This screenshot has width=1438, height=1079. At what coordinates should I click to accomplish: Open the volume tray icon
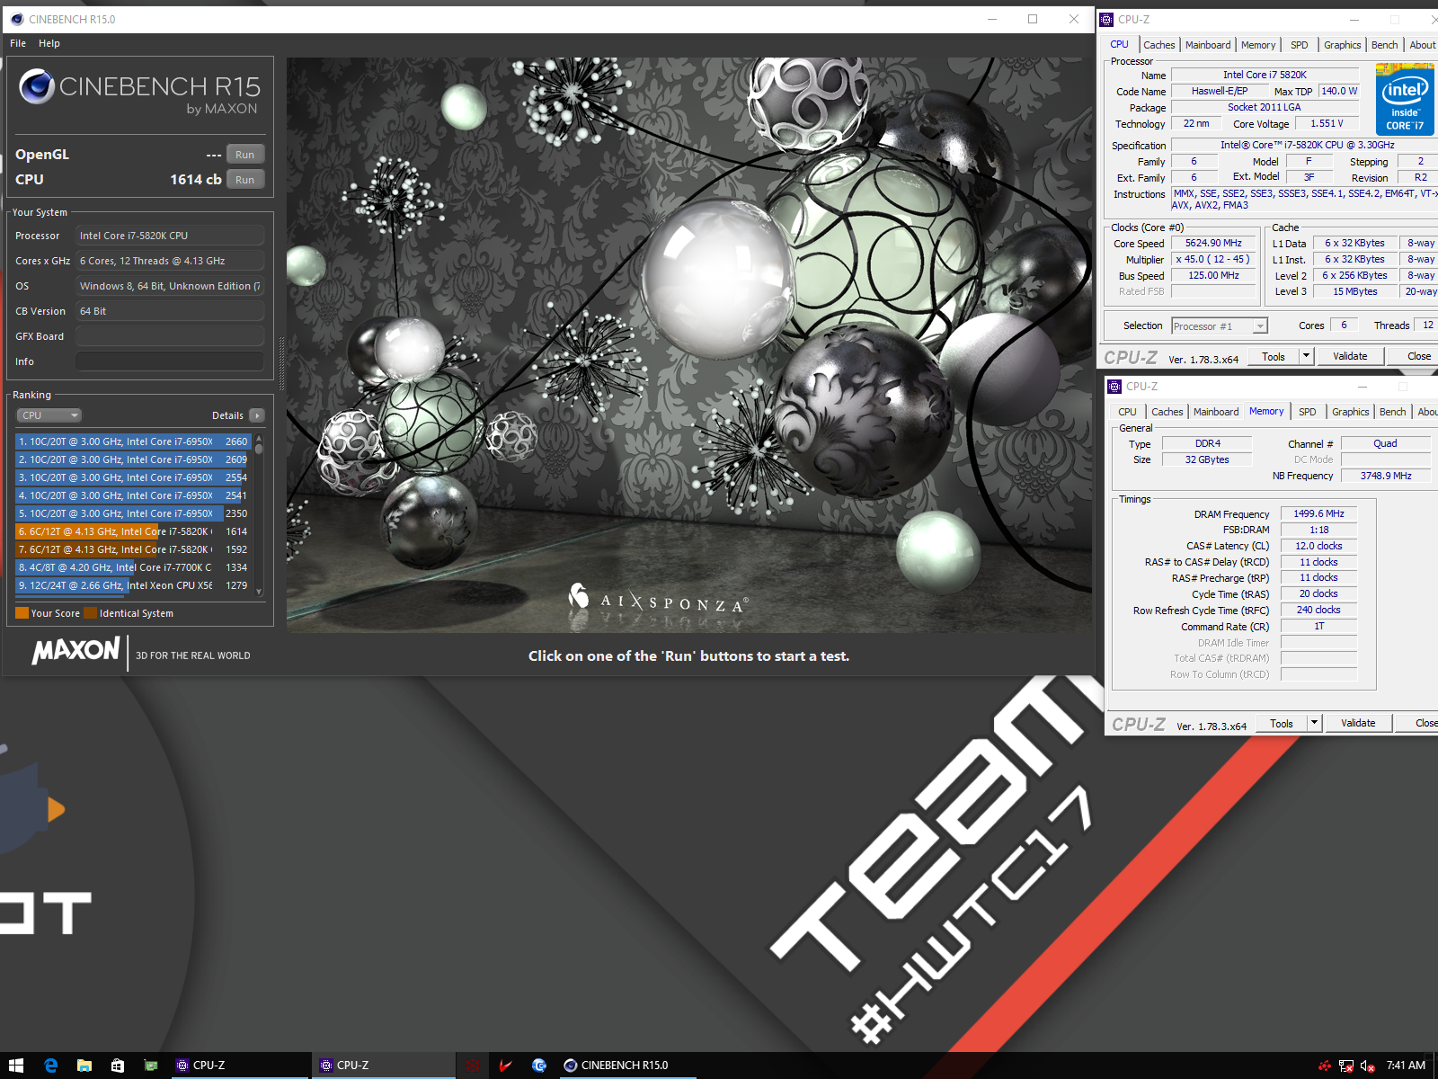(1367, 1066)
